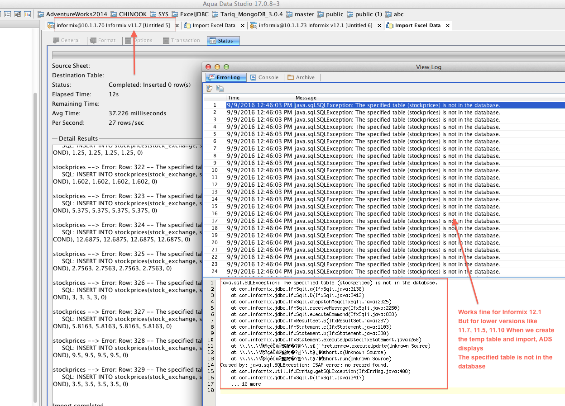Click the '37.226 milliseconds' average time value

[x=137, y=113]
